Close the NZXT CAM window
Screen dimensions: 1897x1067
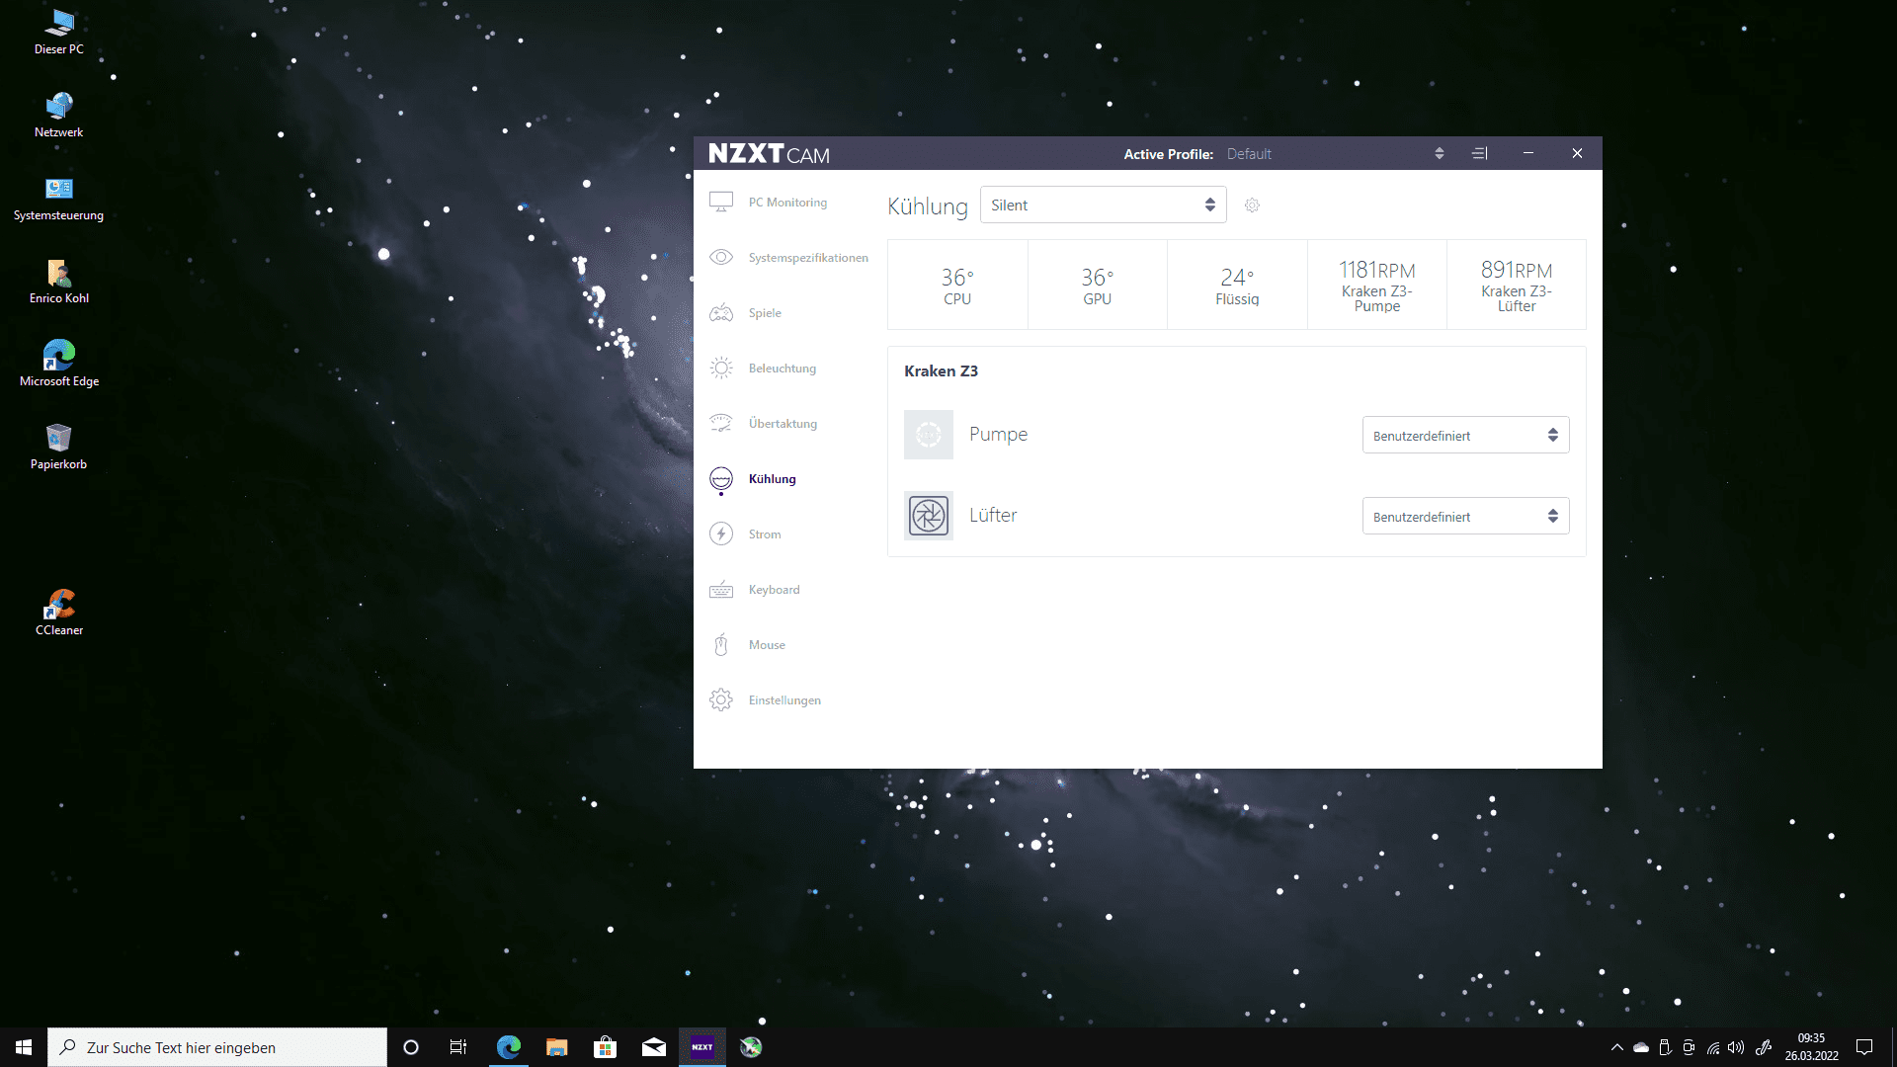pyautogui.click(x=1577, y=153)
